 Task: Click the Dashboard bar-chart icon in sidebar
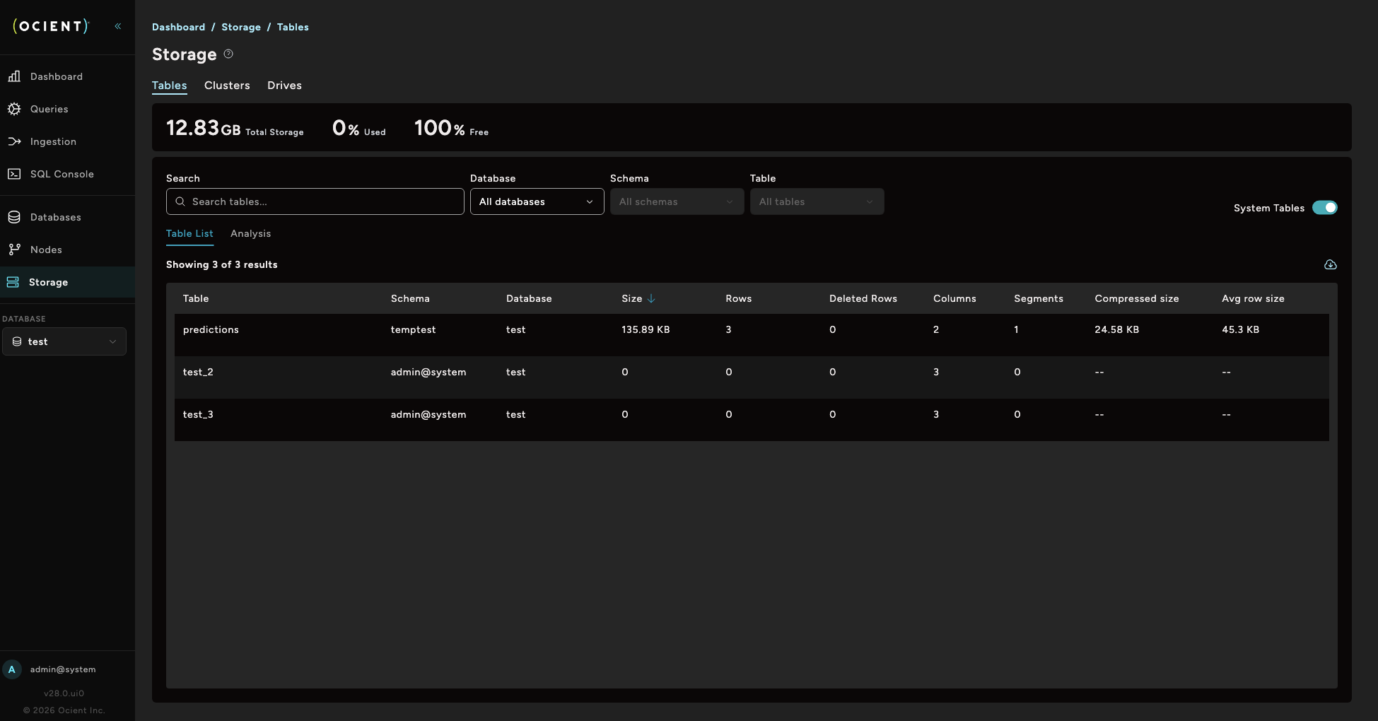(14, 76)
